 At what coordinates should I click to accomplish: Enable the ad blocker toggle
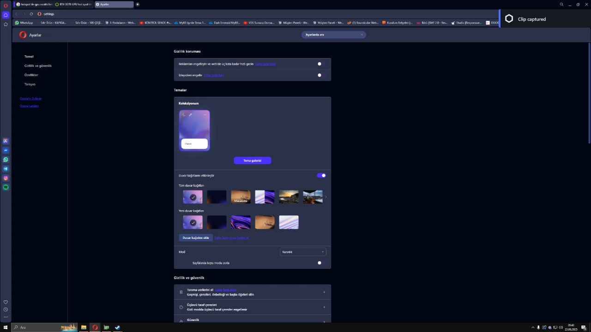tap(321, 64)
